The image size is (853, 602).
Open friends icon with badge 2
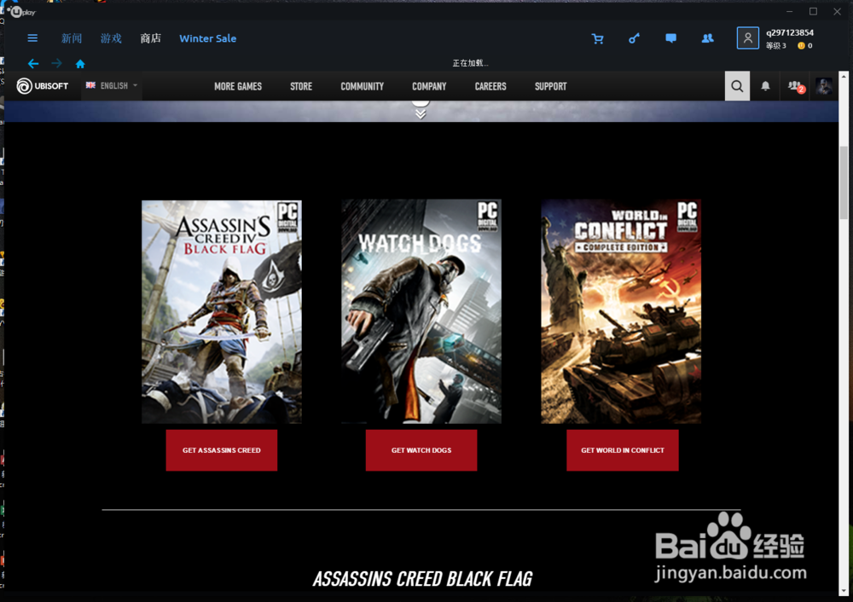click(x=796, y=86)
